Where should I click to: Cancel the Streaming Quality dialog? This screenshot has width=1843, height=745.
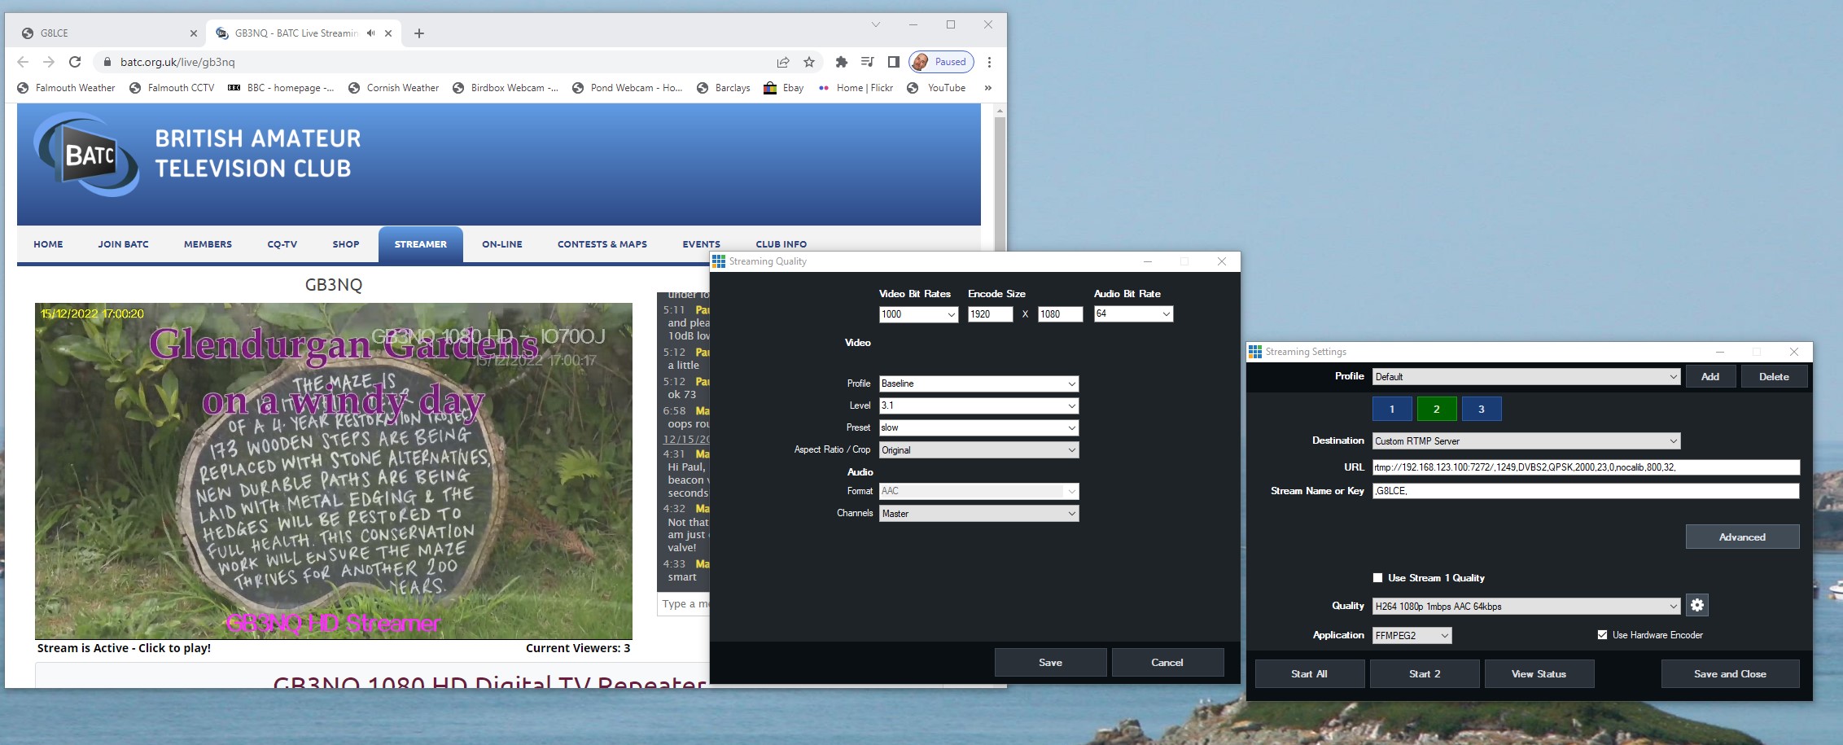pyautogui.click(x=1167, y=662)
